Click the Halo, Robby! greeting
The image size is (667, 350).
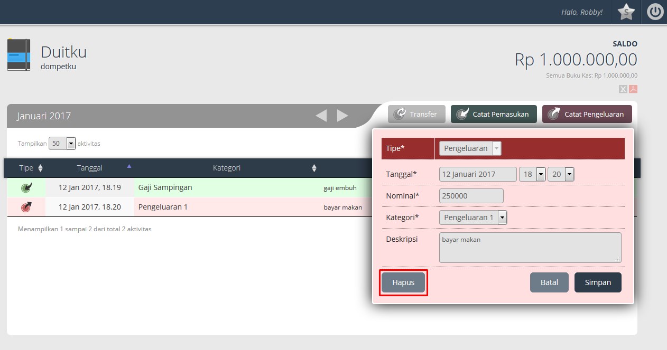click(x=582, y=12)
